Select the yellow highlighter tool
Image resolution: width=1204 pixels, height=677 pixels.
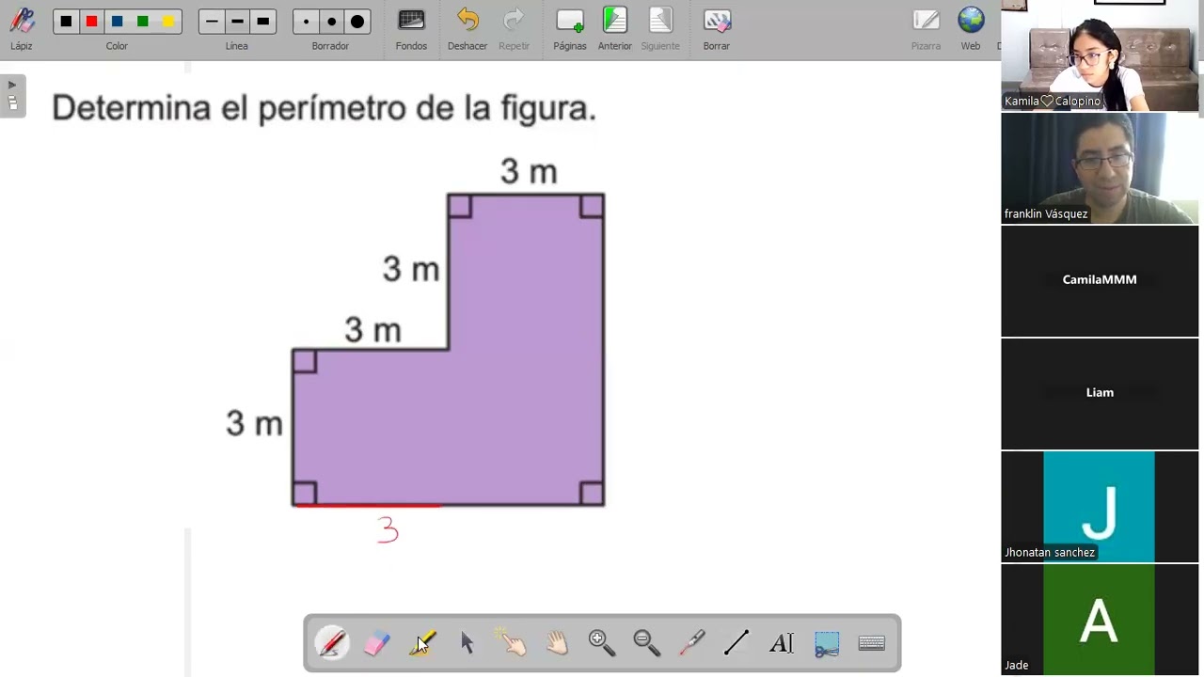click(x=422, y=643)
